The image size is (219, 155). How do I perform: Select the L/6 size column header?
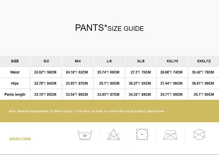tap(109, 61)
